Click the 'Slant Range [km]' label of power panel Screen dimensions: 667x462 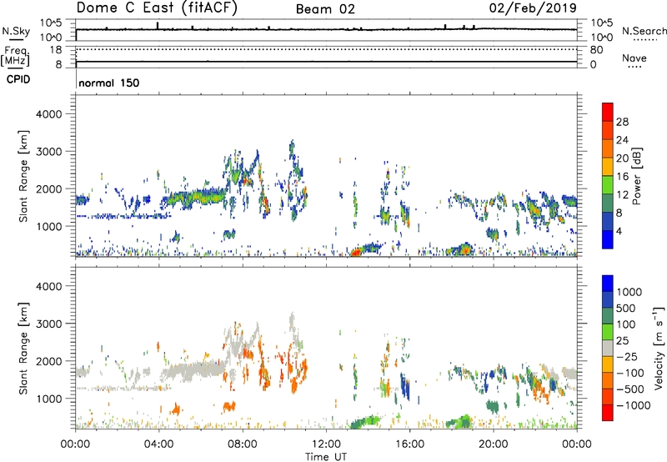[x=23, y=176]
